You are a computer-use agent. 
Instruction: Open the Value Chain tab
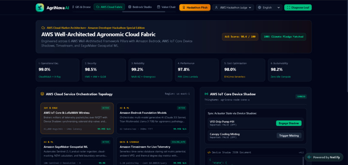(167, 7)
